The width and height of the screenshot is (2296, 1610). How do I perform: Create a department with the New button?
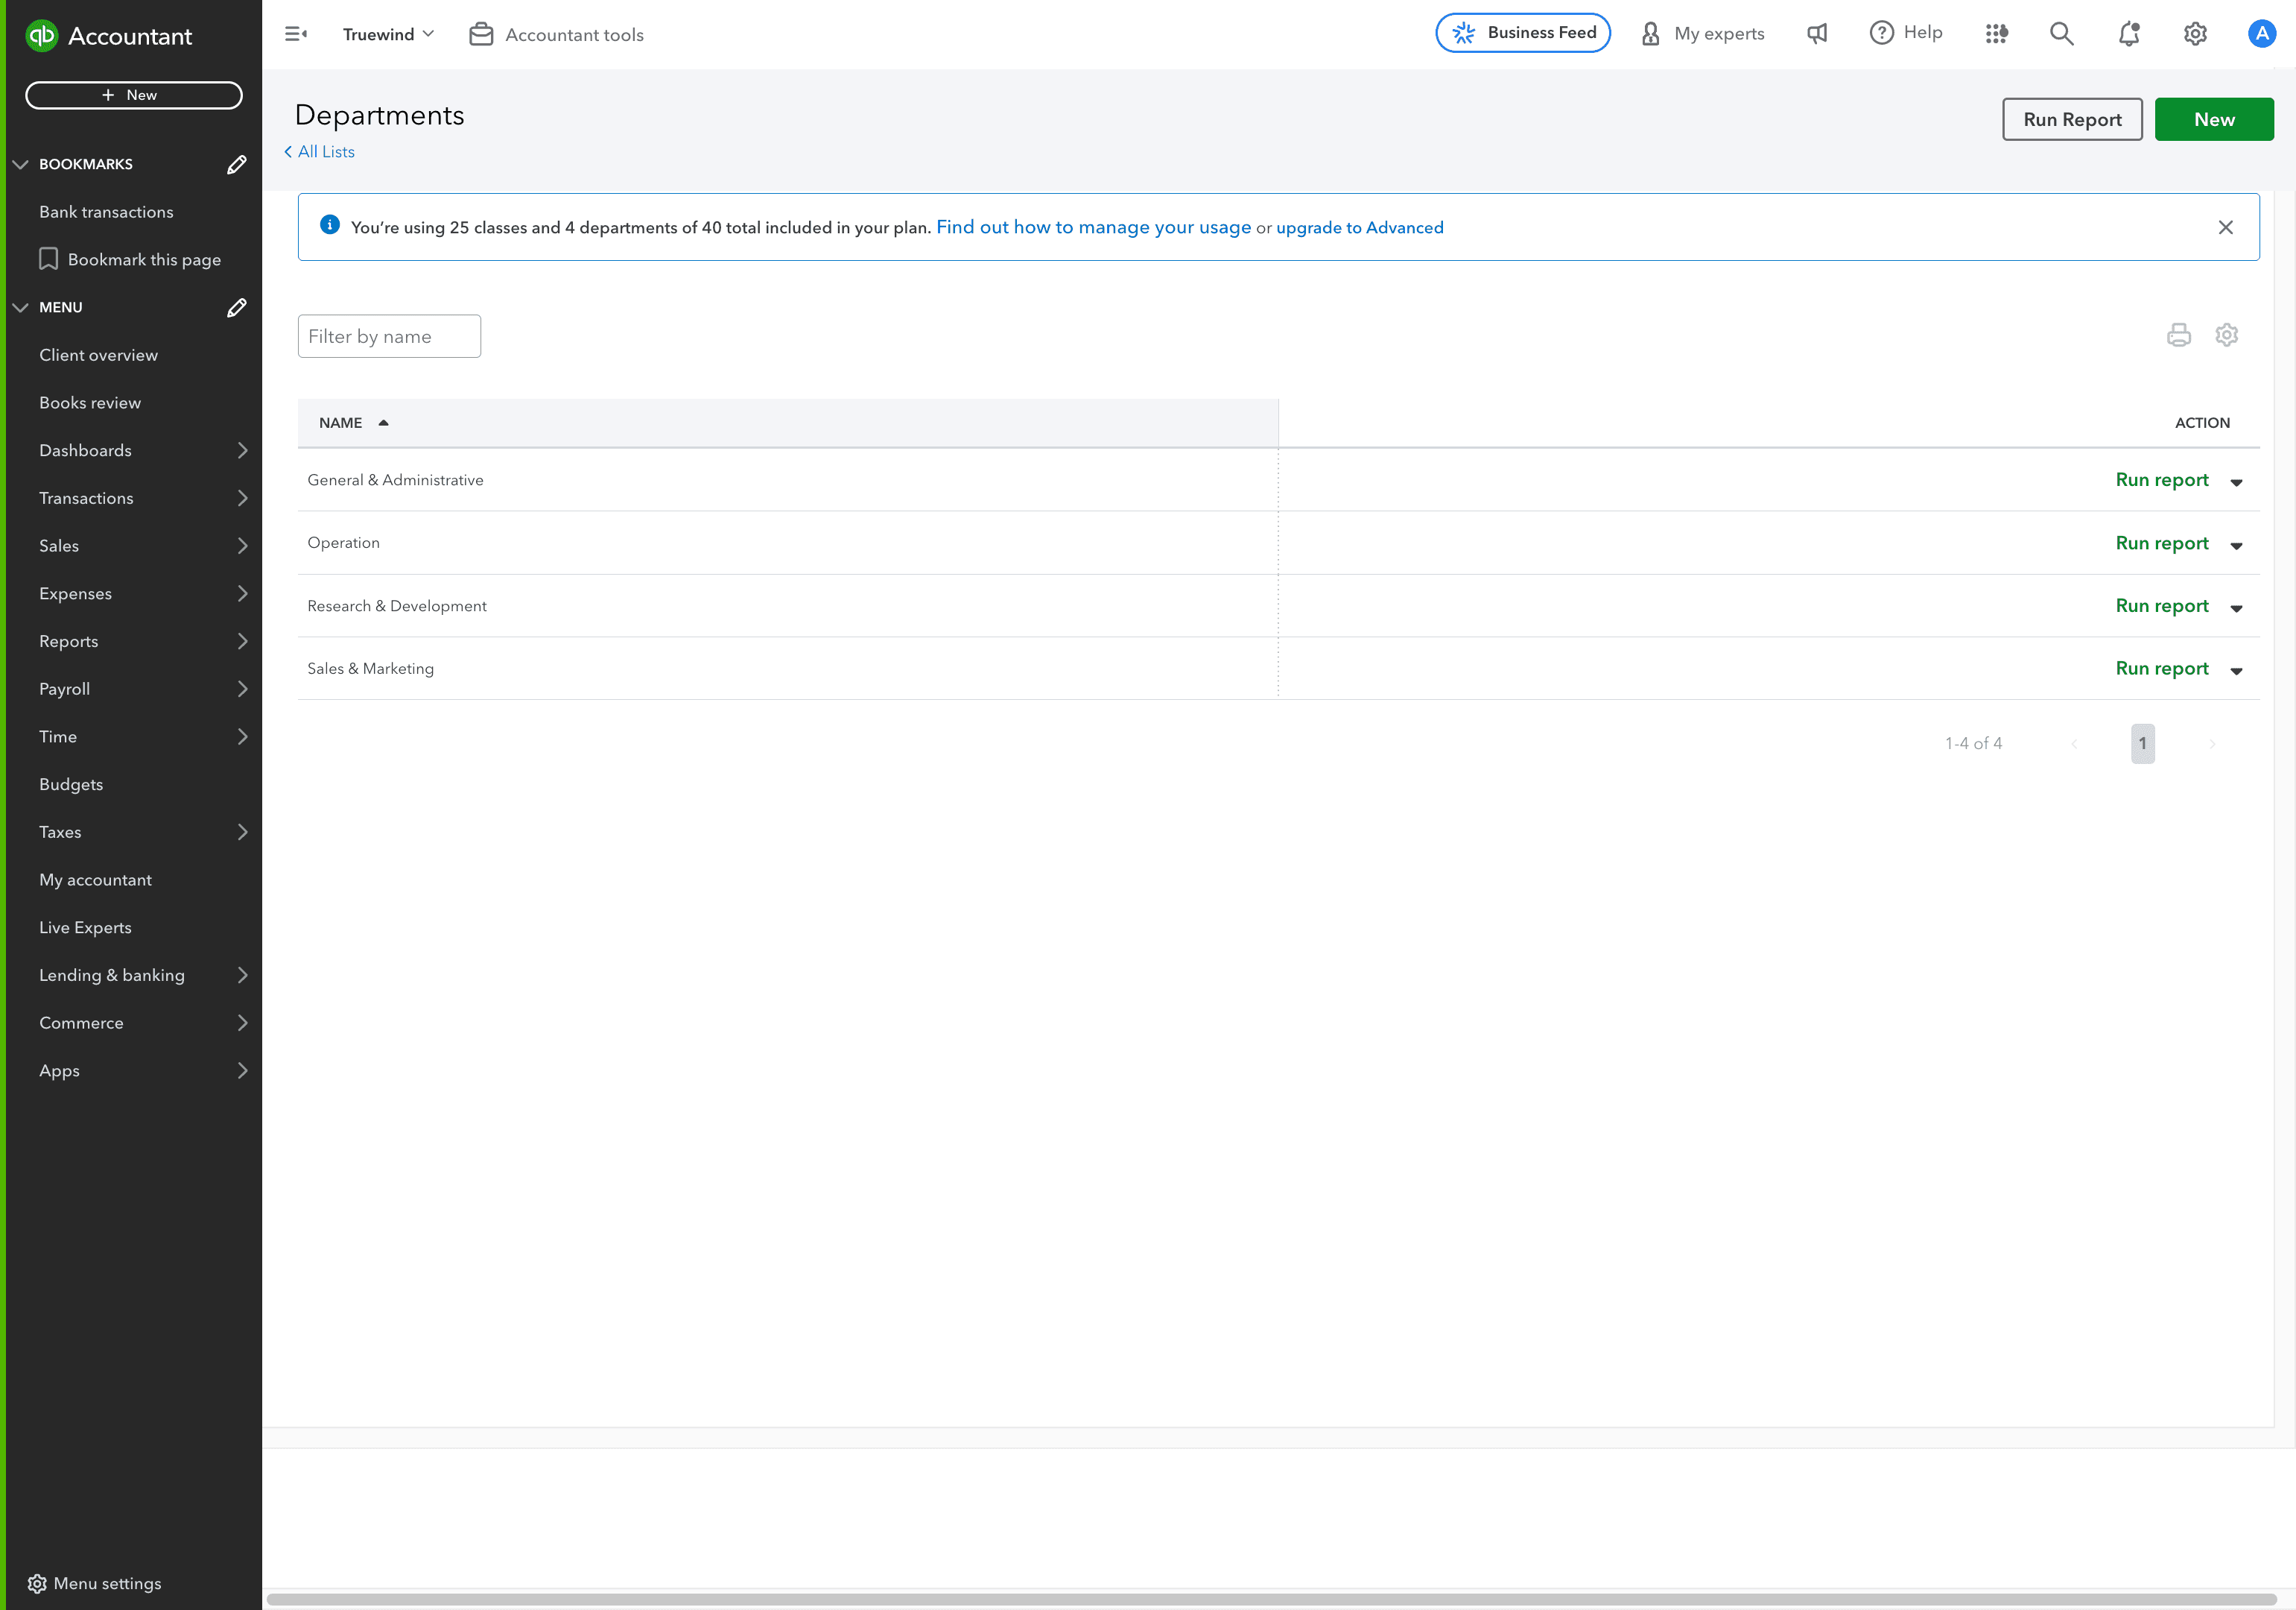click(2214, 119)
